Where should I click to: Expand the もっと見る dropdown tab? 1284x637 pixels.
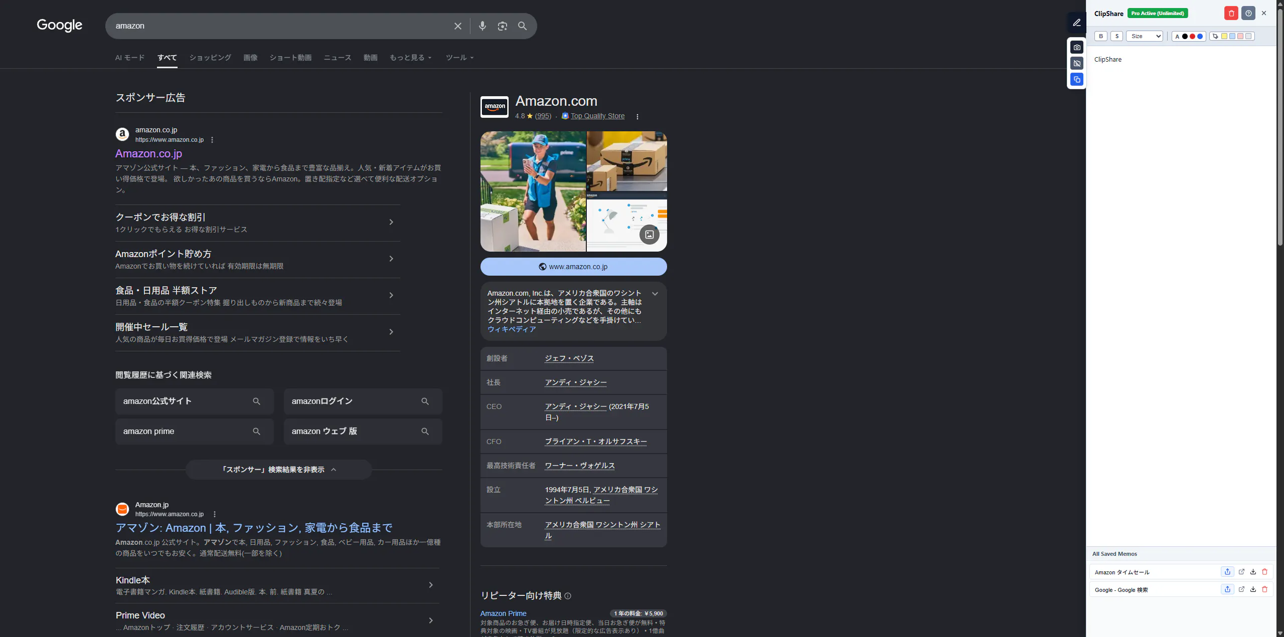pyautogui.click(x=410, y=58)
